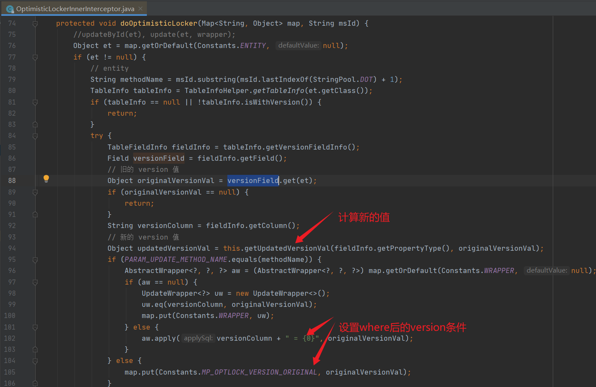
Task: Collapse the else block at line 101
Action: 35,327
